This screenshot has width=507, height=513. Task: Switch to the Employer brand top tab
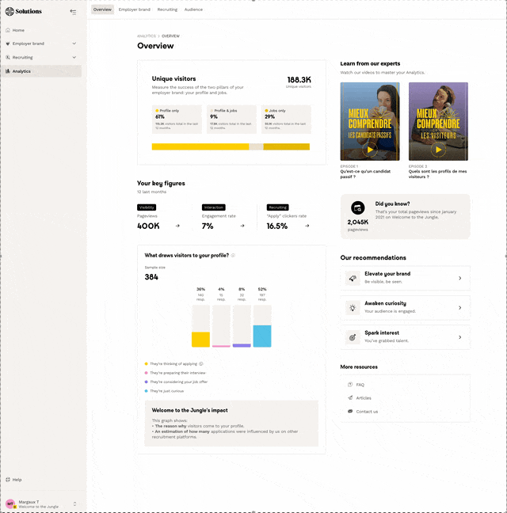(x=134, y=9)
